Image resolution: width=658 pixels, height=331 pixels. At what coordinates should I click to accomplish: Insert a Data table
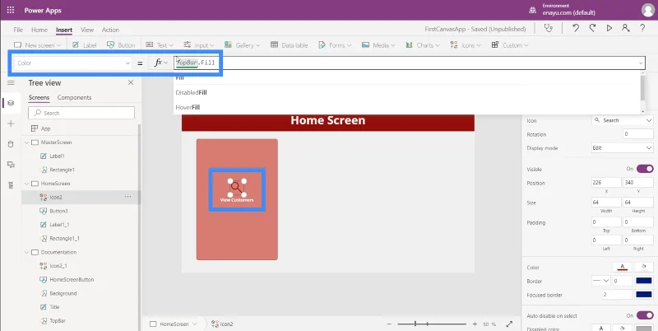coord(290,45)
